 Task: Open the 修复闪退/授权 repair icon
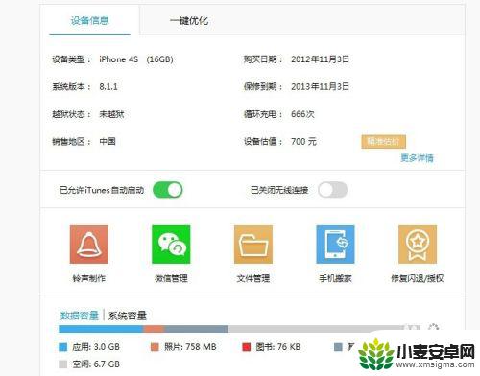[418, 245]
